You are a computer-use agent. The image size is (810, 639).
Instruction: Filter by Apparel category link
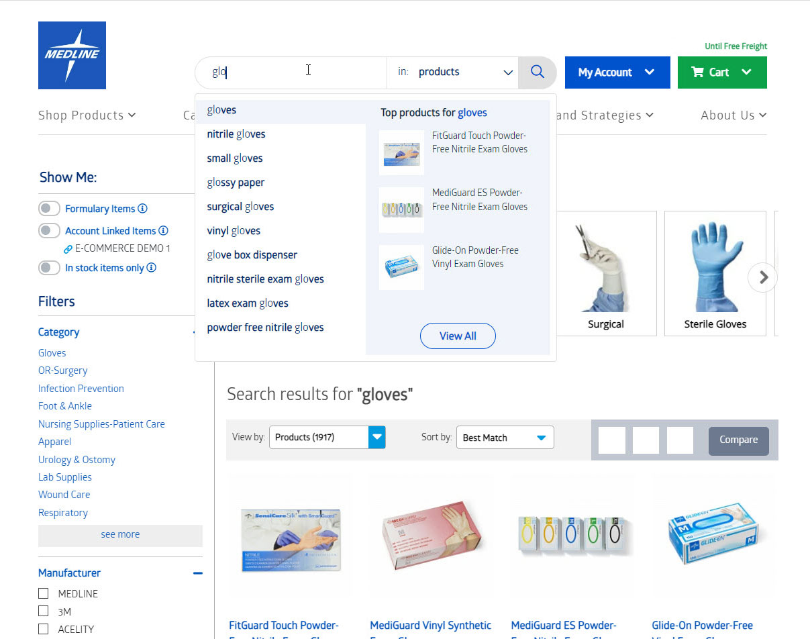pyautogui.click(x=55, y=442)
